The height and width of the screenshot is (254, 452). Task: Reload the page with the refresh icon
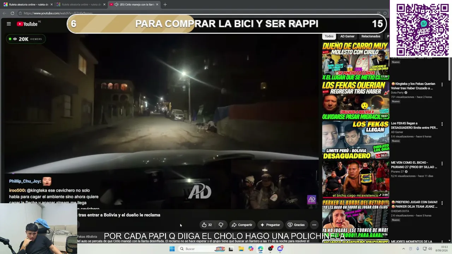[x=12, y=13]
